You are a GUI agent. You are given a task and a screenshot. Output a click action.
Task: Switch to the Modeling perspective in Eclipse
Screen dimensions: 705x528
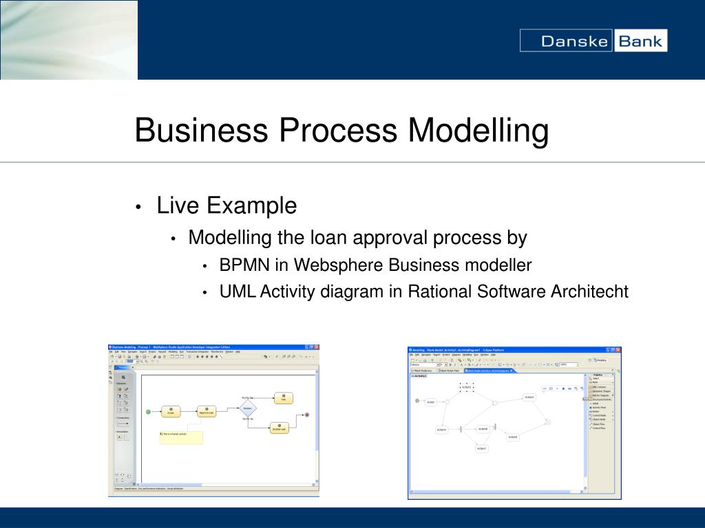pyautogui.click(x=600, y=360)
